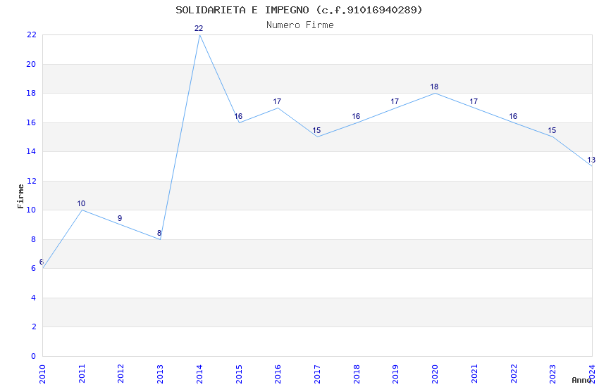Viewport: 599px width, 387px height.
Task: Select the data label 18 above 2020
Action: coord(434,87)
